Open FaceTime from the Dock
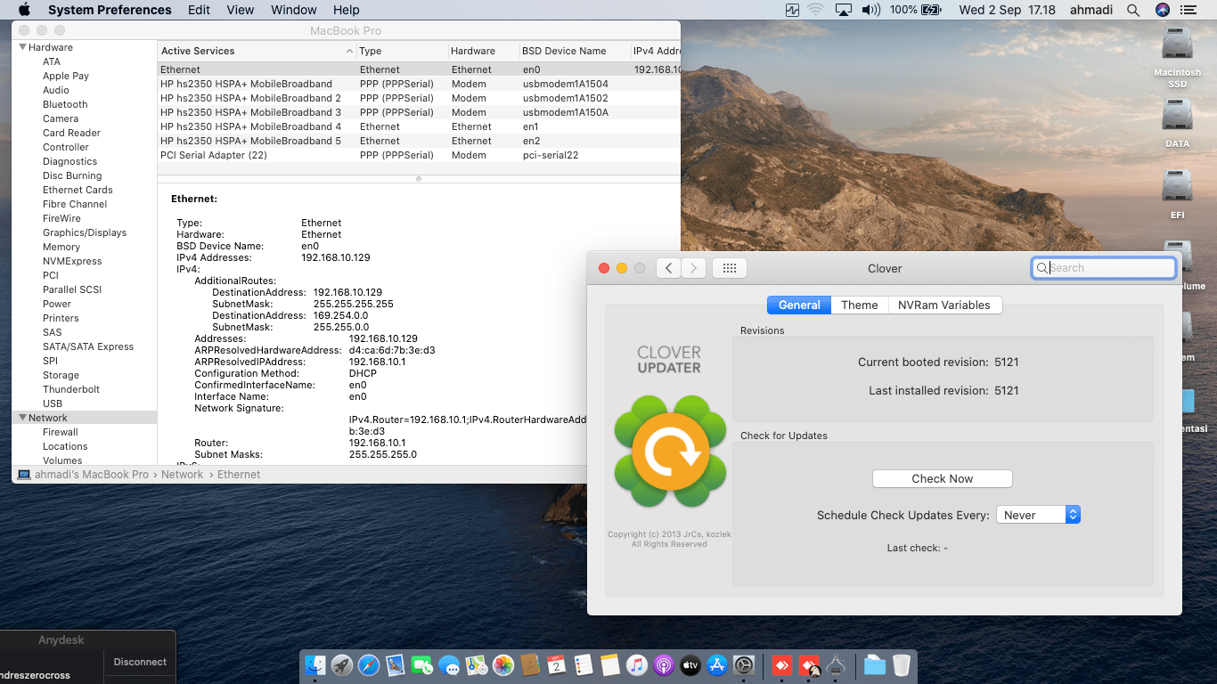 click(x=422, y=664)
